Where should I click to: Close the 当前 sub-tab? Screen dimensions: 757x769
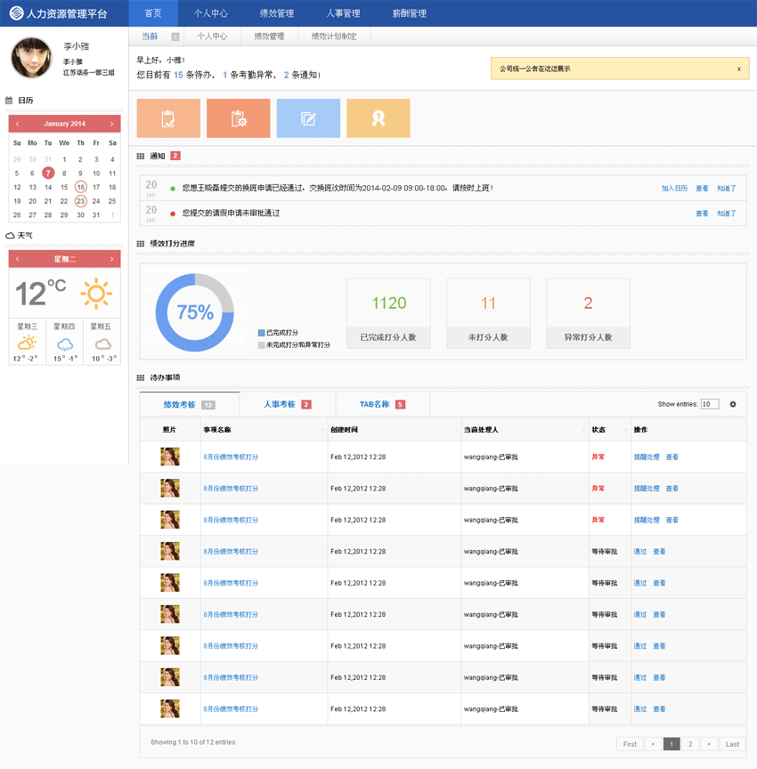pyautogui.click(x=175, y=36)
